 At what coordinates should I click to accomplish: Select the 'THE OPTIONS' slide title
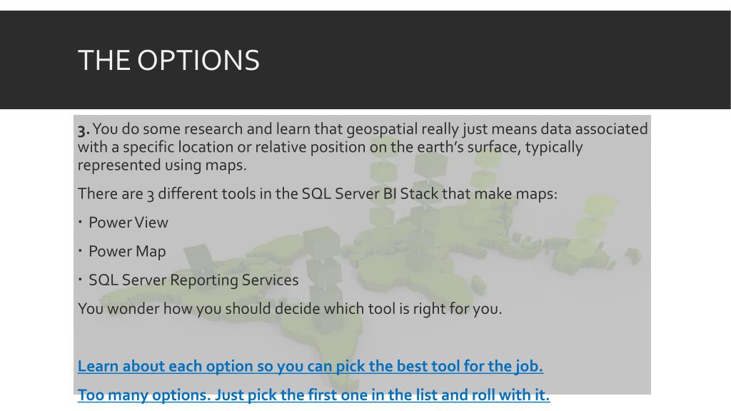(168, 61)
